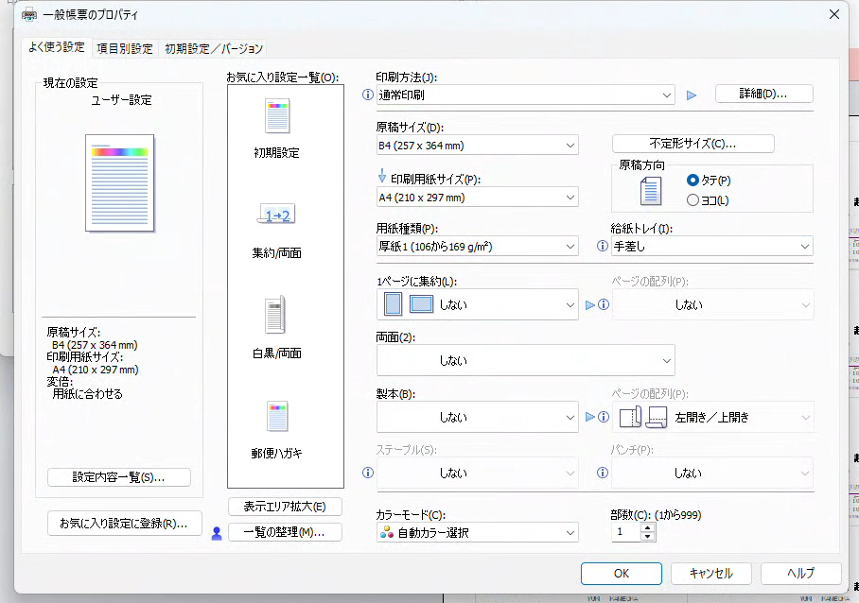The height and width of the screenshot is (603, 859).
Task: Click the info icon beside 給紙トレイ
Action: [x=603, y=247]
